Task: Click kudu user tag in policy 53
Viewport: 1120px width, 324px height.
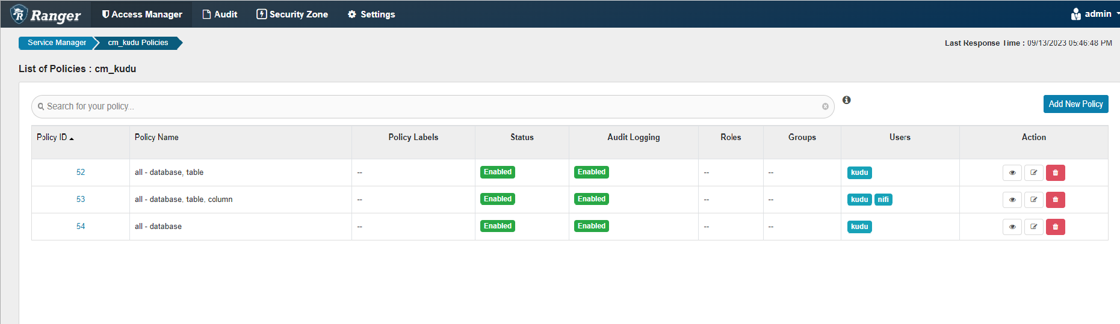Action: tap(859, 200)
